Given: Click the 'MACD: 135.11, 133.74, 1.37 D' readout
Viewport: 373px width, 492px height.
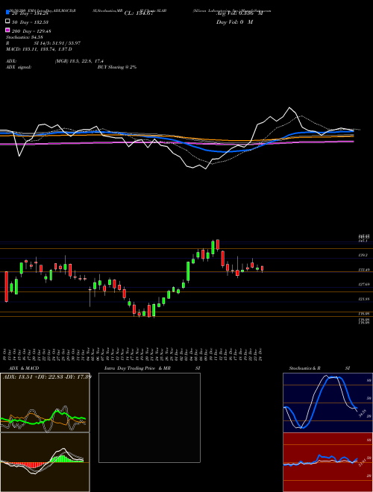Looking at the screenshot, I should [39, 49].
